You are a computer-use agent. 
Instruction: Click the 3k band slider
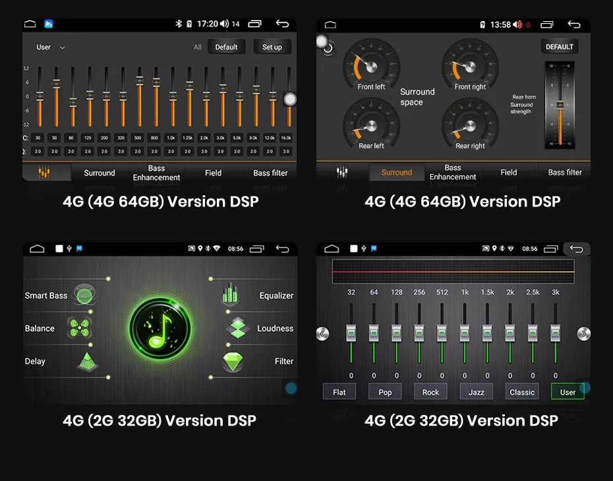[x=555, y=333]
